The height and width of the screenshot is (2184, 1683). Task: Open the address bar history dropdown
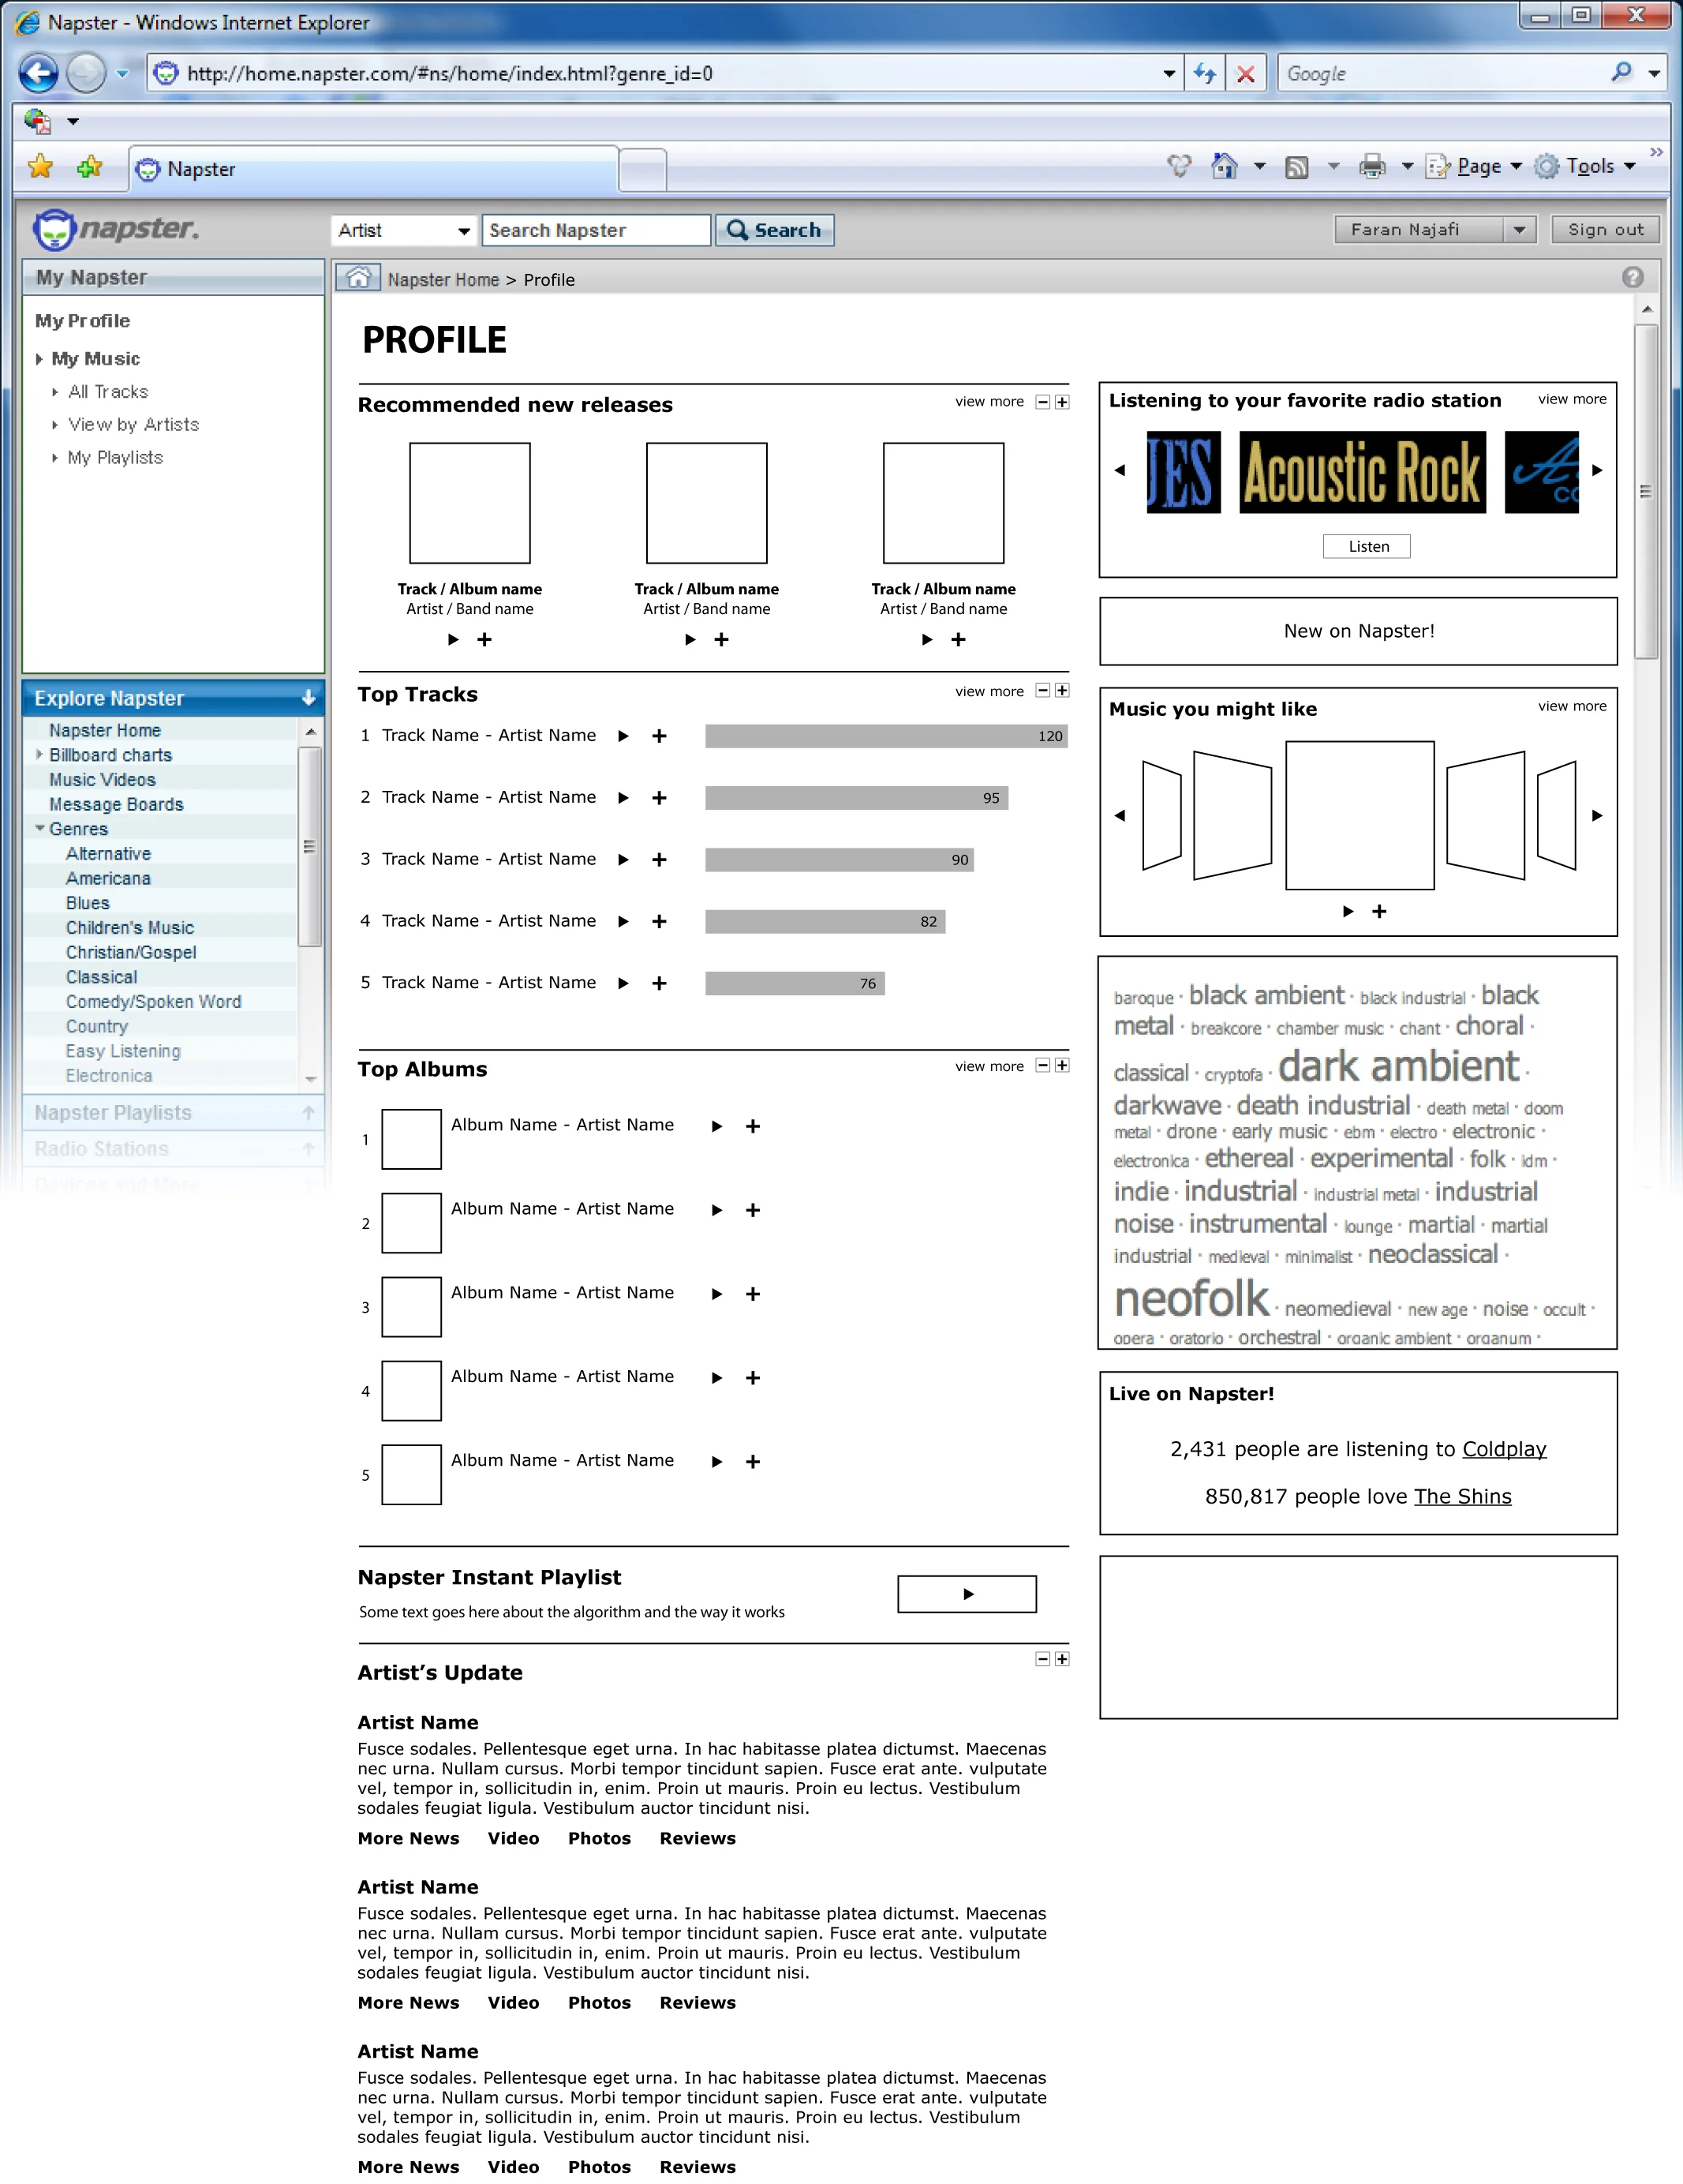click(x=1169, y=73)
